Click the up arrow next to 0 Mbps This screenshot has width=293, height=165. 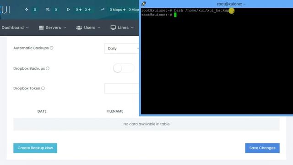point(124,10)
